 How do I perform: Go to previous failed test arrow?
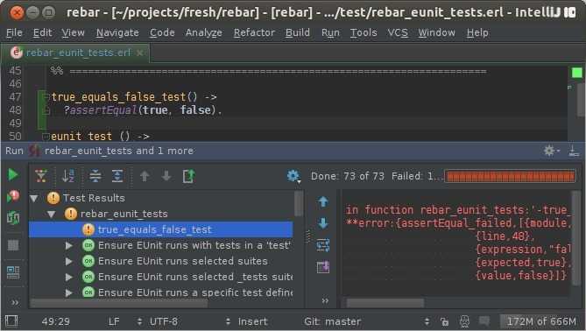pyautogui.click(x=145, y=176)
